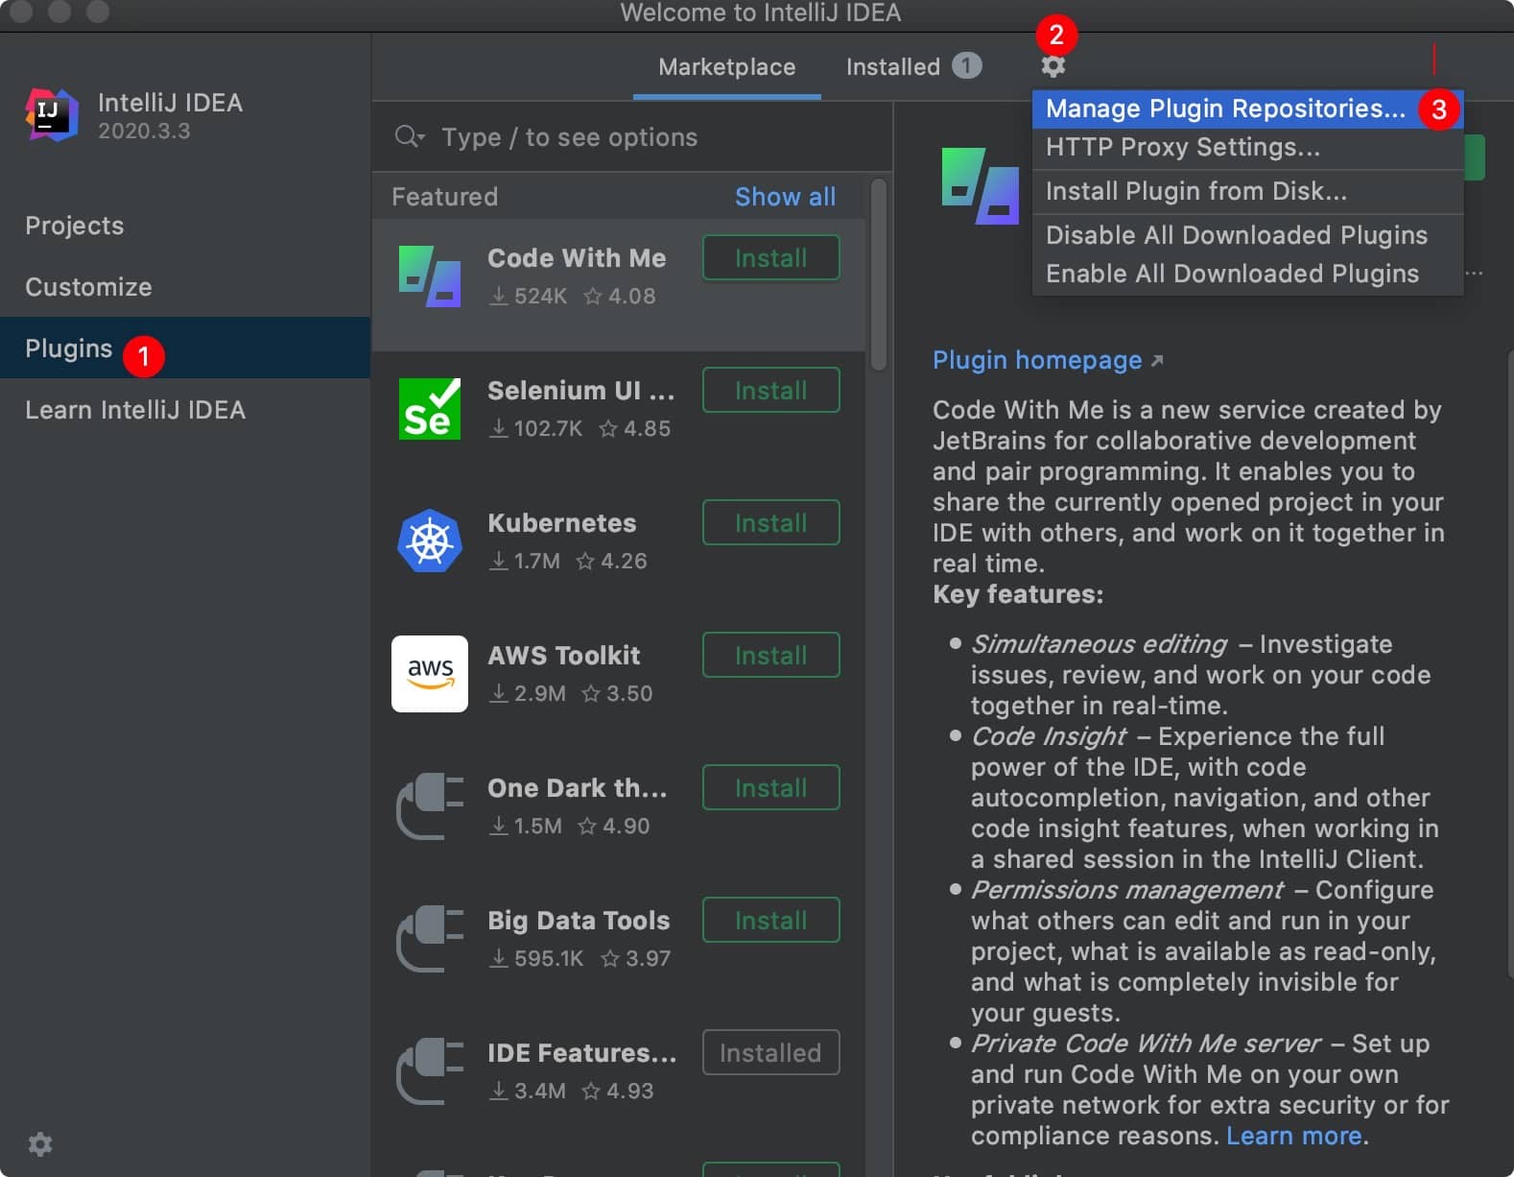1514x1177 pixels.
Task: Open the Projects section
Action: (x=185, y=226)
